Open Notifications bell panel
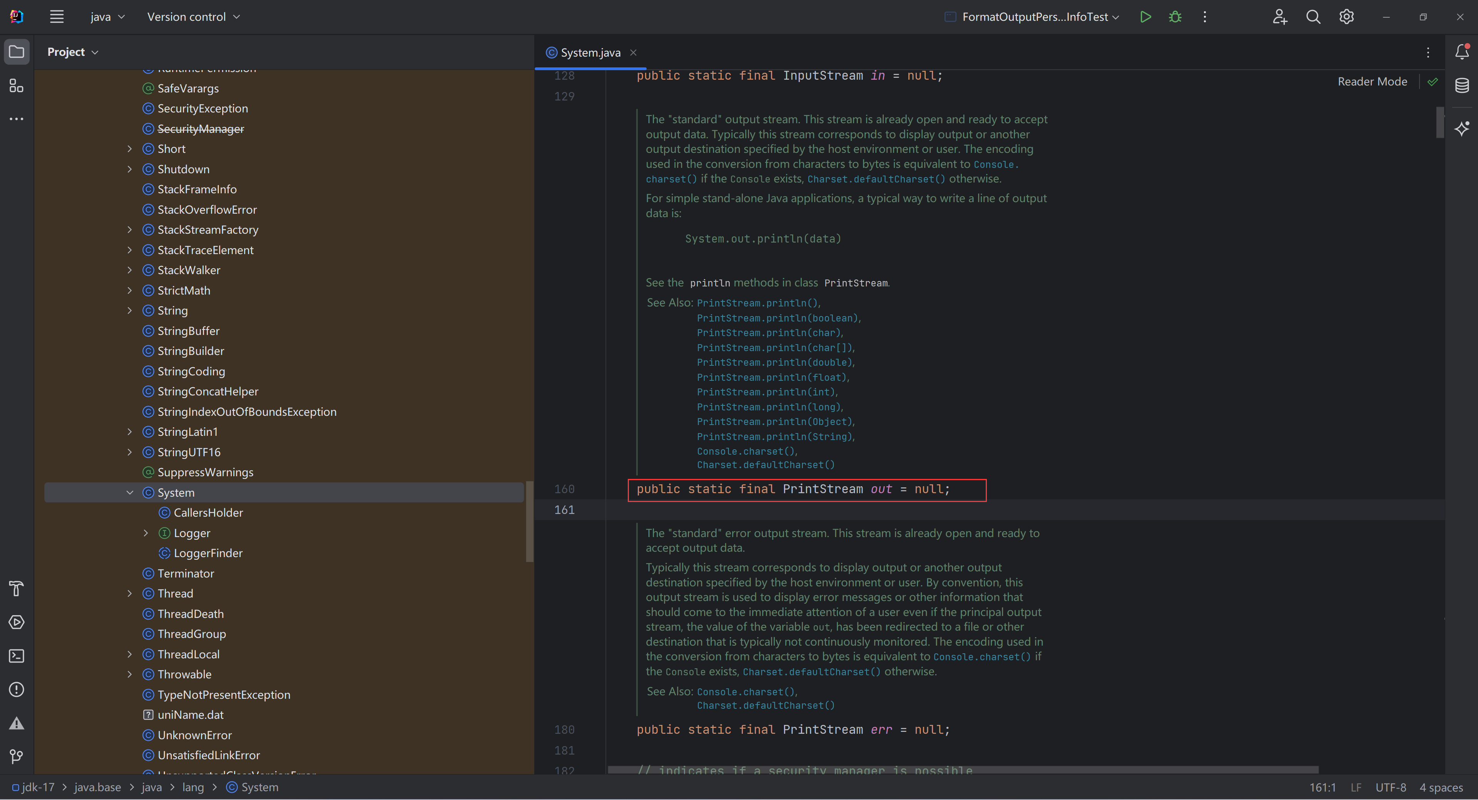The image size is (1478, 800). (x=1462, y=52)
